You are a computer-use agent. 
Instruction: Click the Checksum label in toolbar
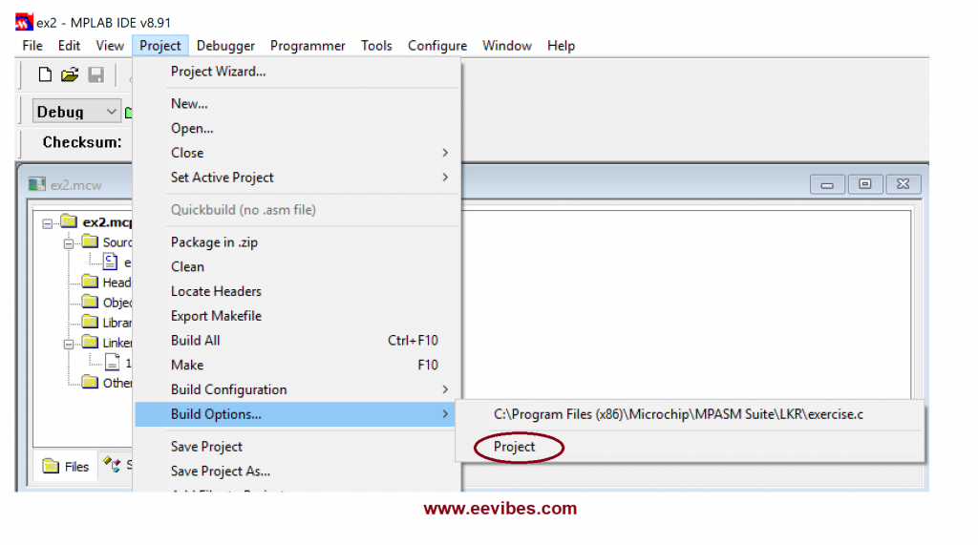click(x=82, y=142)
